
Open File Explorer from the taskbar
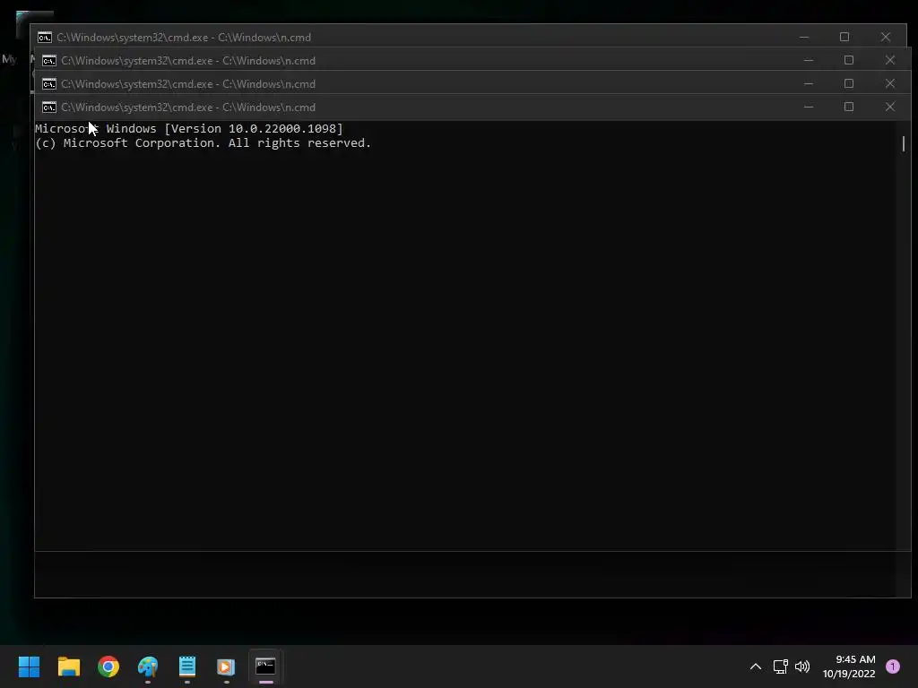68,666
